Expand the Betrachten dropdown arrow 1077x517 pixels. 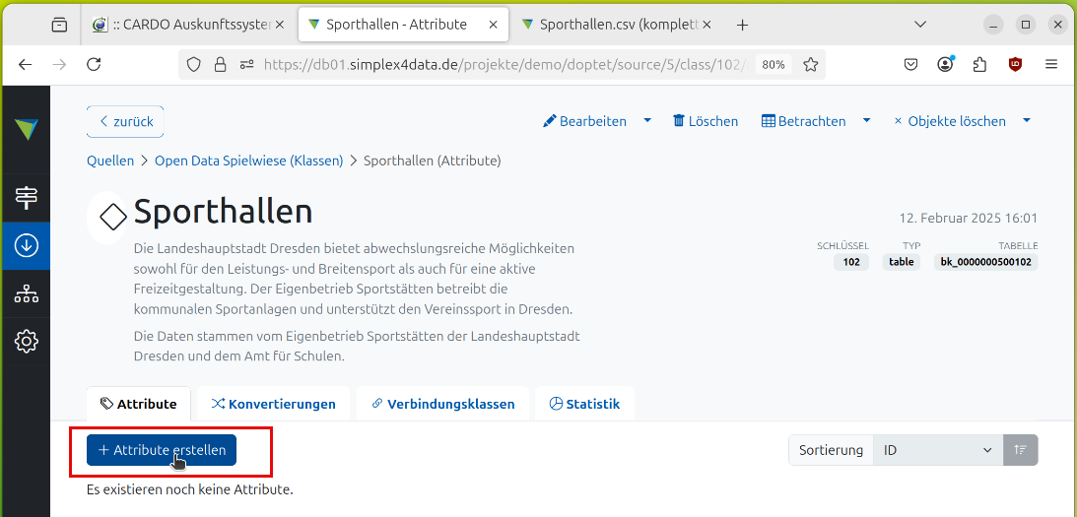[866, 121]
